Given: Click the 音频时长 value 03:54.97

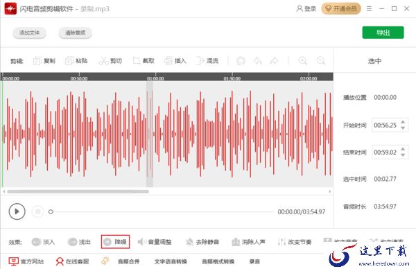Looking at the screenshot, I should 385,206.
